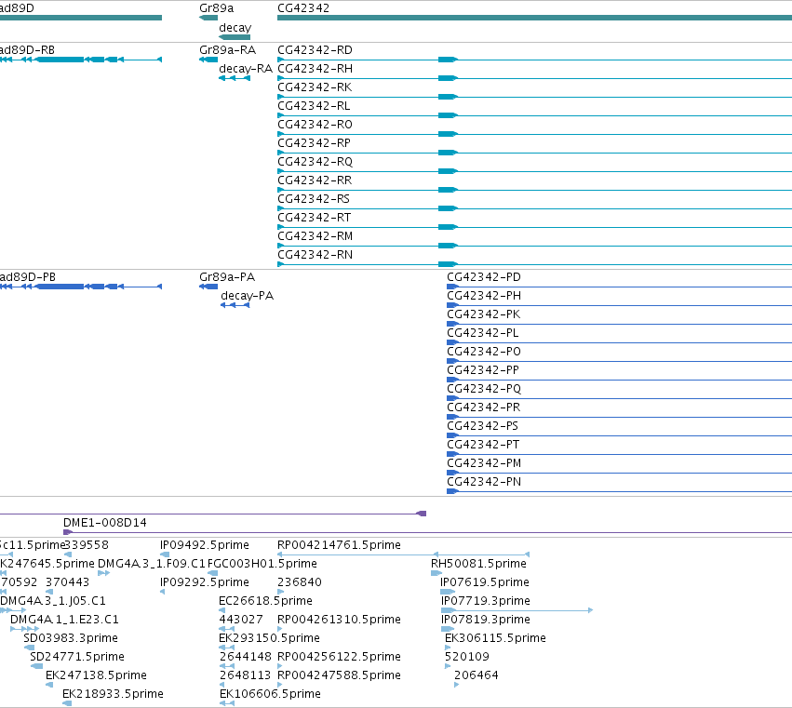Select transcript CG42342-RP
The width and height of the screenshot is (792, 708).
pyautogui.click(x=314, y=143)
